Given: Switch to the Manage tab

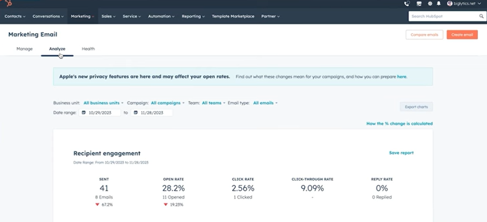Looking at the screenshot, I should (24, 49).
